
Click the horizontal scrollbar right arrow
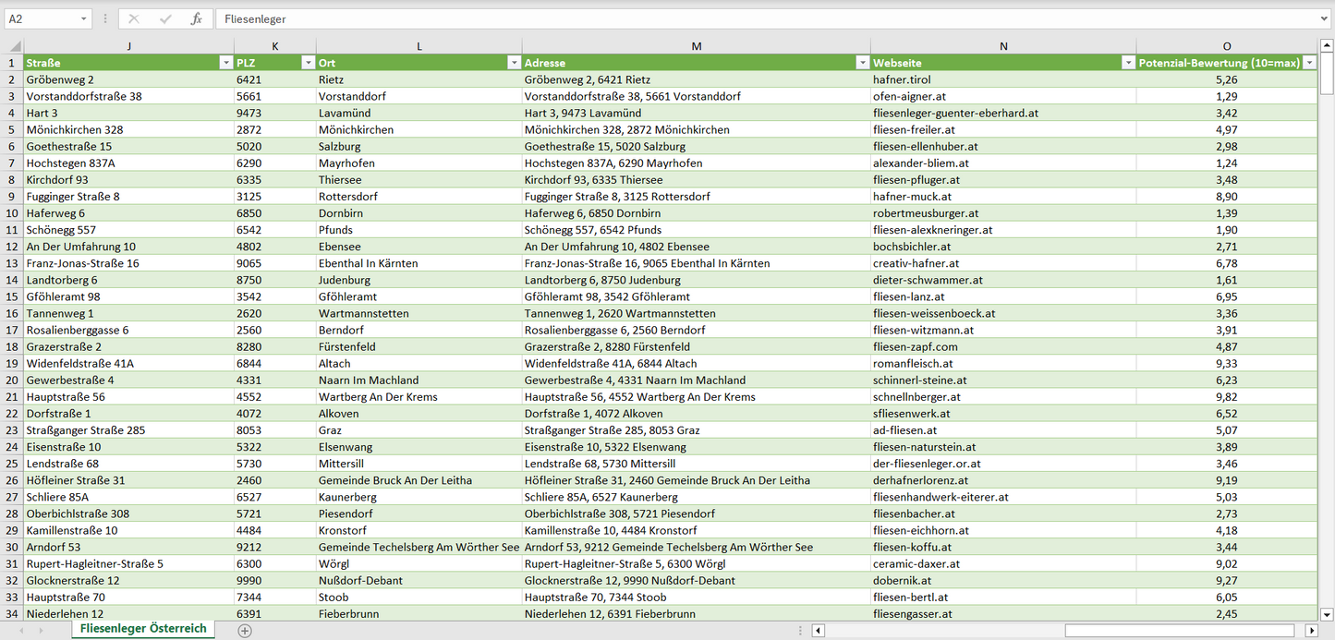[1311, 631]
